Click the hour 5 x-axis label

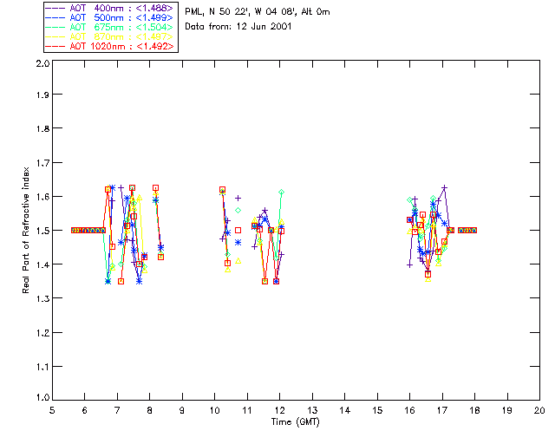52,410
